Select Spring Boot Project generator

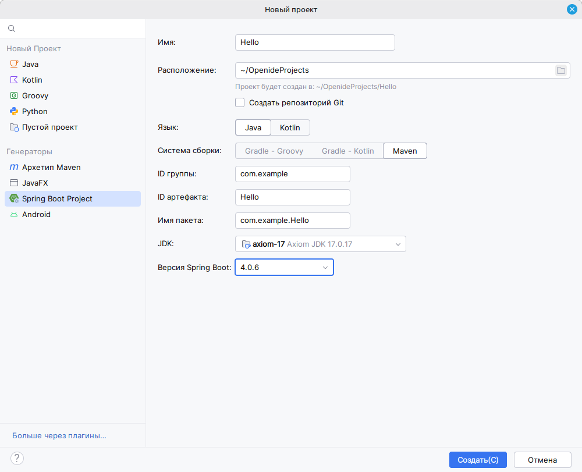click(73, 198)
